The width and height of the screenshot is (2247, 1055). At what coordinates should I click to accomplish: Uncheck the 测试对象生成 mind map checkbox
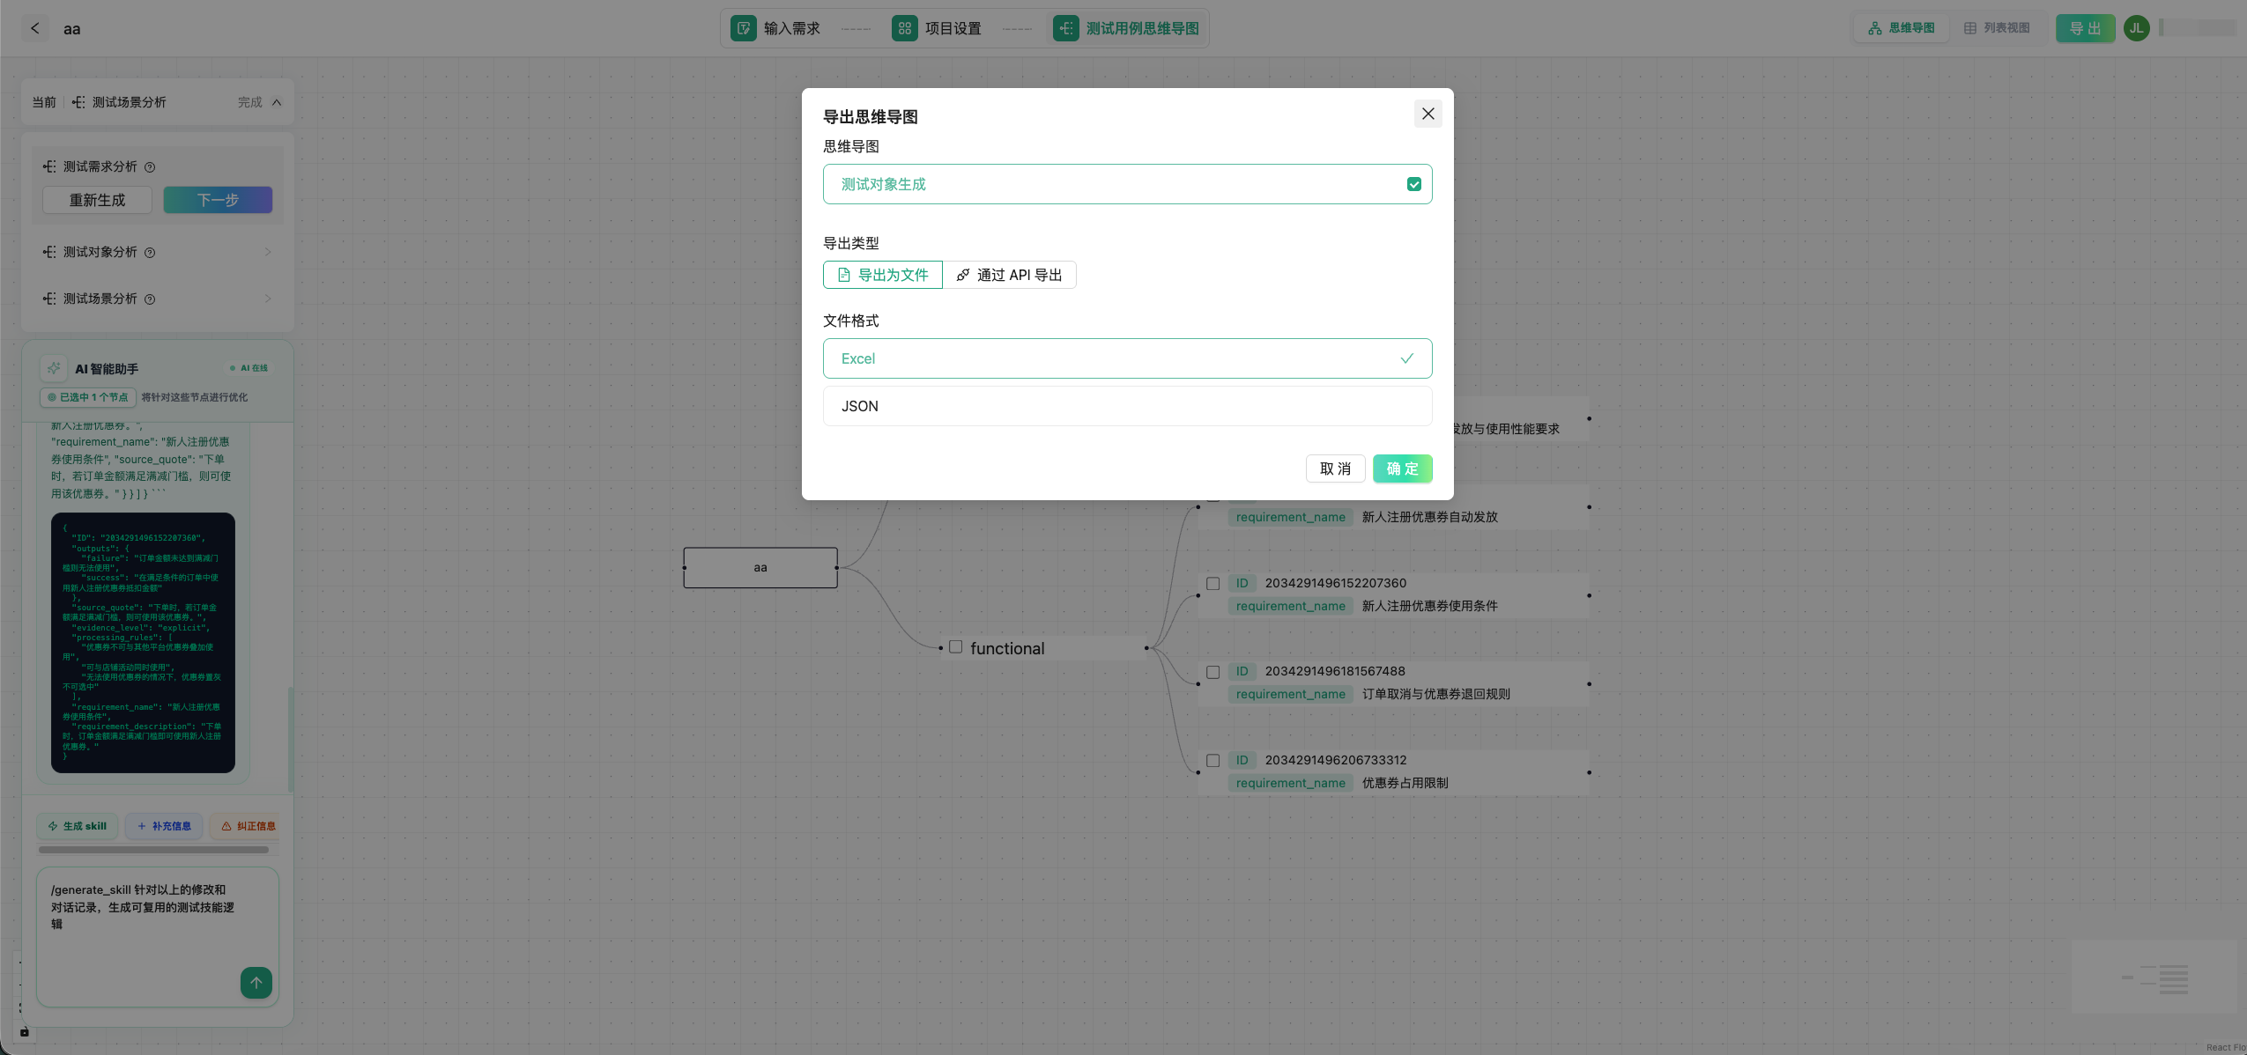pyautogui.click(x=1413, y=184)
